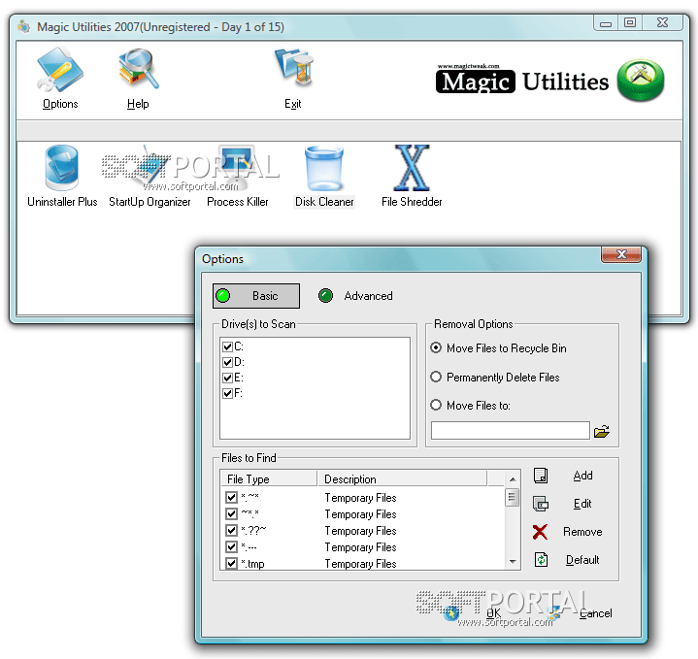Uncheck drive D: in scan list
The width and height of the screenshot is (698, 659).
[x=227, y=362]
